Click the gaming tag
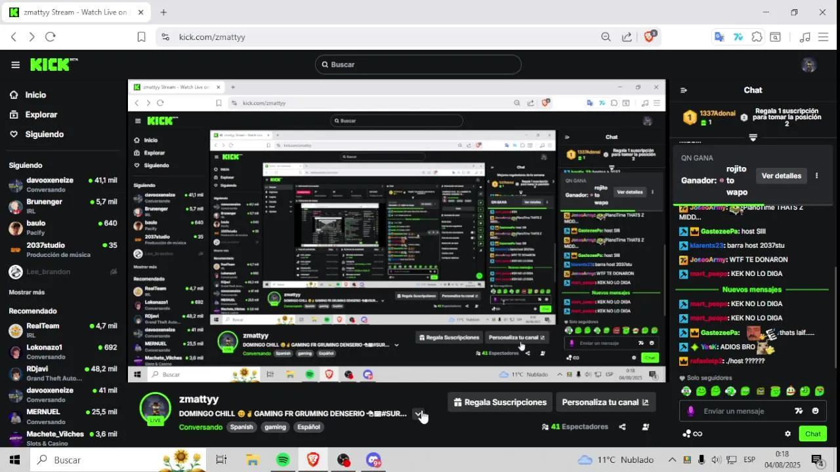Viewport: 840px width, 472px height. tap(275, 427)
